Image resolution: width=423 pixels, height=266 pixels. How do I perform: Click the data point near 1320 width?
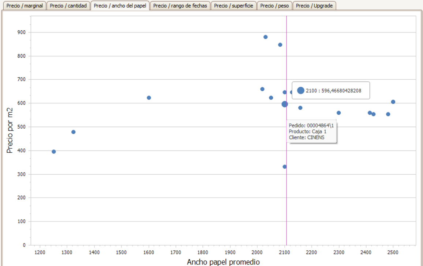[74, 132]
